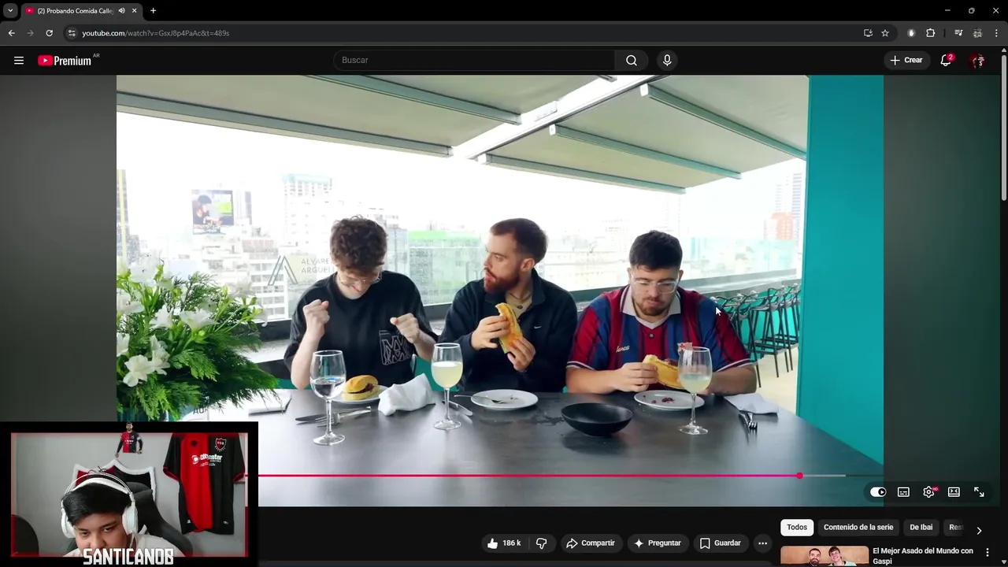Go to YouTube Premium home logo
Viewport: 1008px width, 567px height.
tap(65, 61)
